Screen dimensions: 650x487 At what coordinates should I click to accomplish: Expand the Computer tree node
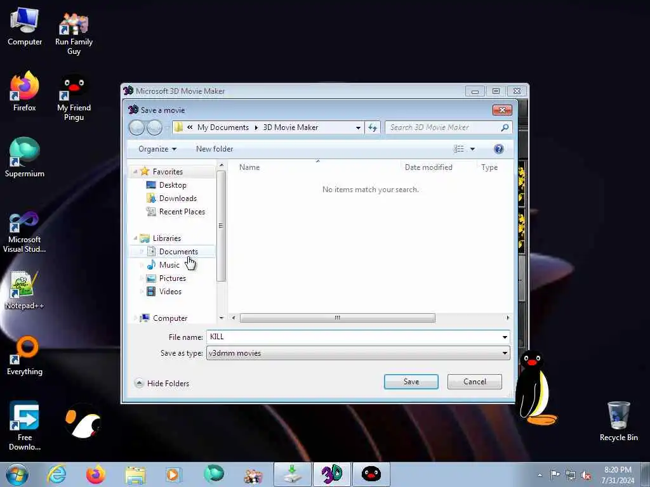click(x=135, y=318)
